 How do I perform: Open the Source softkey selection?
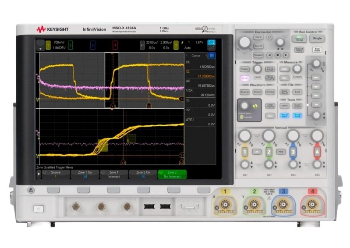point(56,174)
